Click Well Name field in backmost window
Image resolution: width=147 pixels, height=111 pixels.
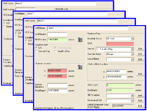coord(56,4)
